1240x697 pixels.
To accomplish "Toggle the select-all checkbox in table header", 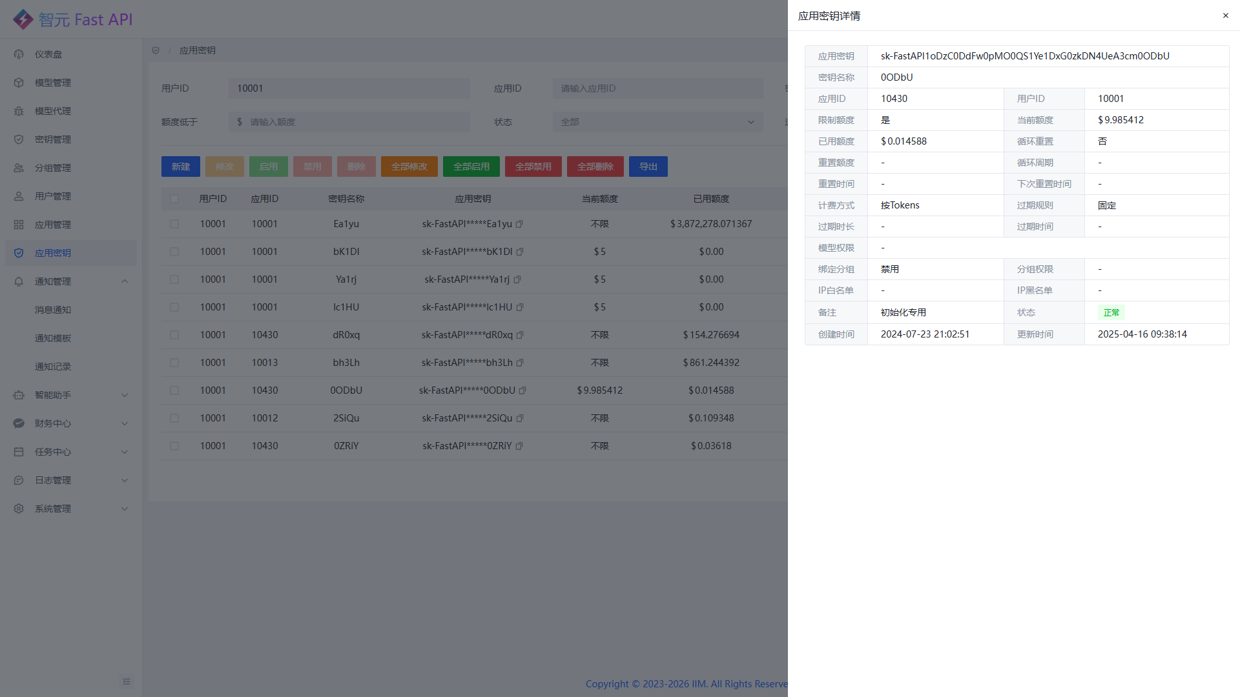I will point(174,199).
